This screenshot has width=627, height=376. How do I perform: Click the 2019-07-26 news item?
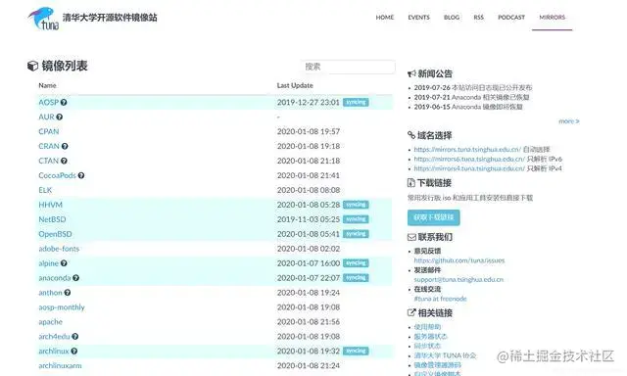pyautogui.click(x=472, y=87)
